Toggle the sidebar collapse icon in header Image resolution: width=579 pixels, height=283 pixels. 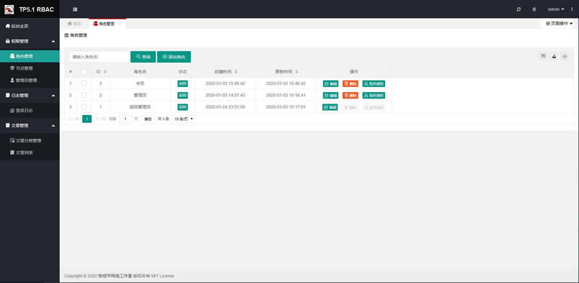coord(75,9)
